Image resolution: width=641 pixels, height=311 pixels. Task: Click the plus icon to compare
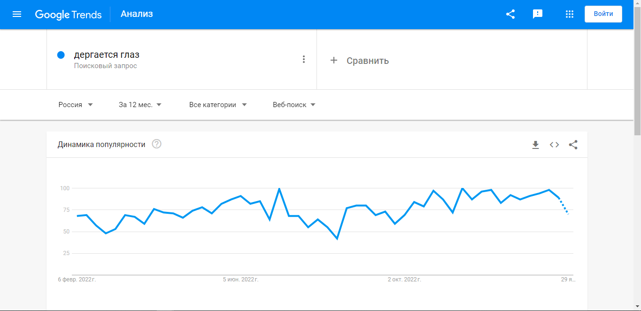click(x=334, y=60)
